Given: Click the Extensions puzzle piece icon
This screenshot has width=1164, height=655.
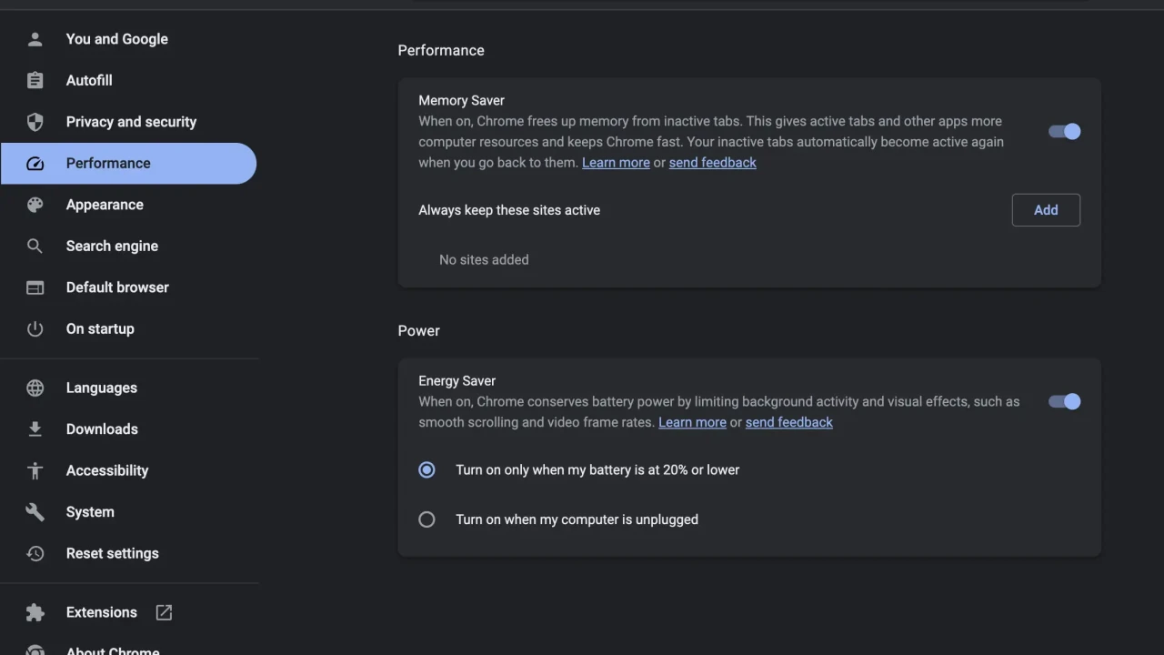Looking at the screenshot, I should [x=35, y=613].
